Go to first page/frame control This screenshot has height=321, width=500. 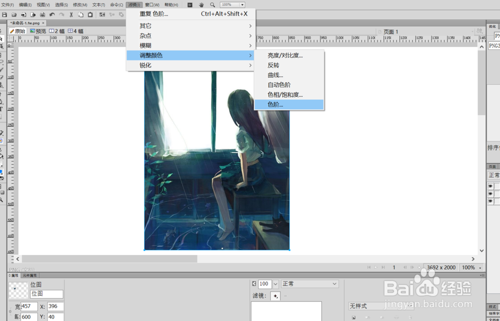[369, 268]
